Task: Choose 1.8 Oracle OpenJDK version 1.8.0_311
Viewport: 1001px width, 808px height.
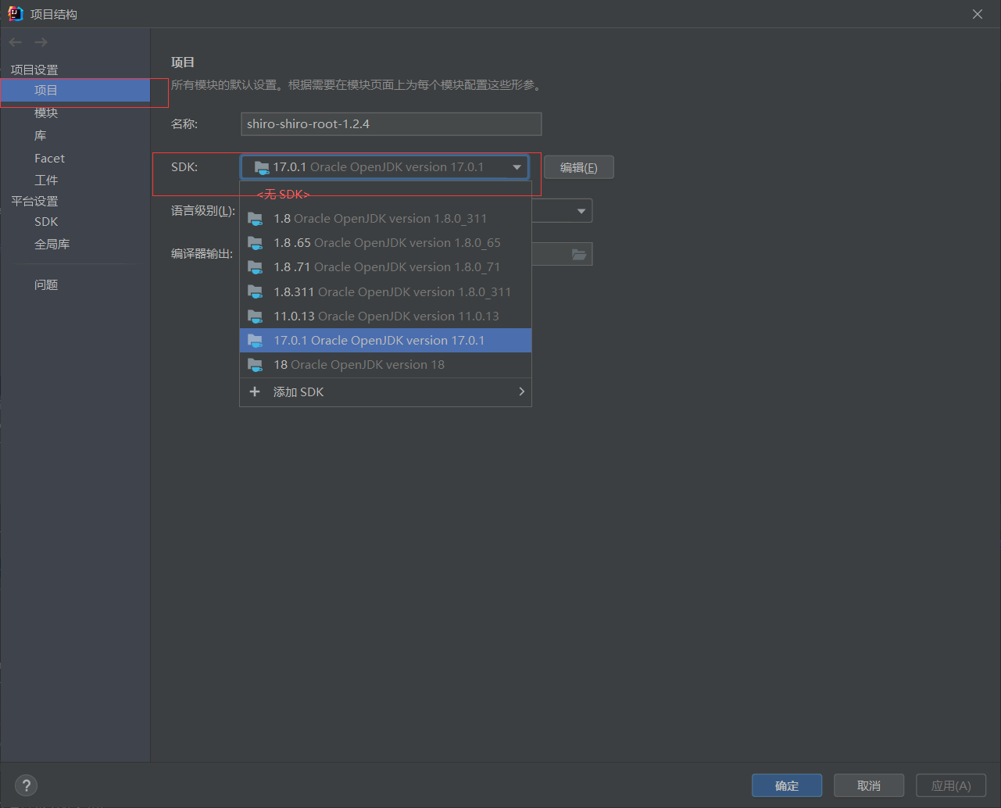Action: coord(385,219)
